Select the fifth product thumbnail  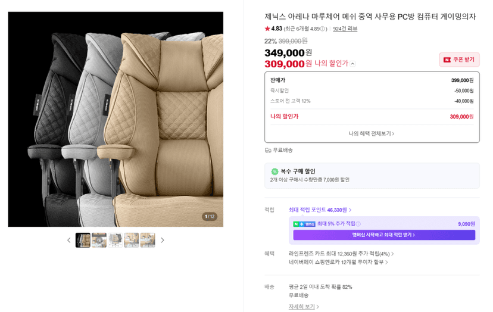tap(148, 241)
